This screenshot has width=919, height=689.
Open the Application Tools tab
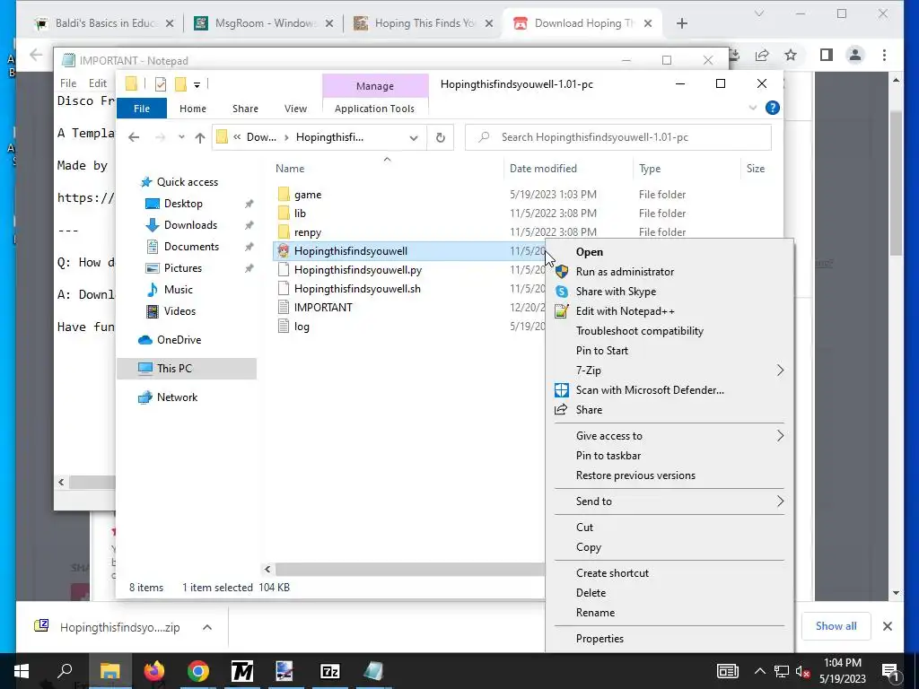coord(374,109)
